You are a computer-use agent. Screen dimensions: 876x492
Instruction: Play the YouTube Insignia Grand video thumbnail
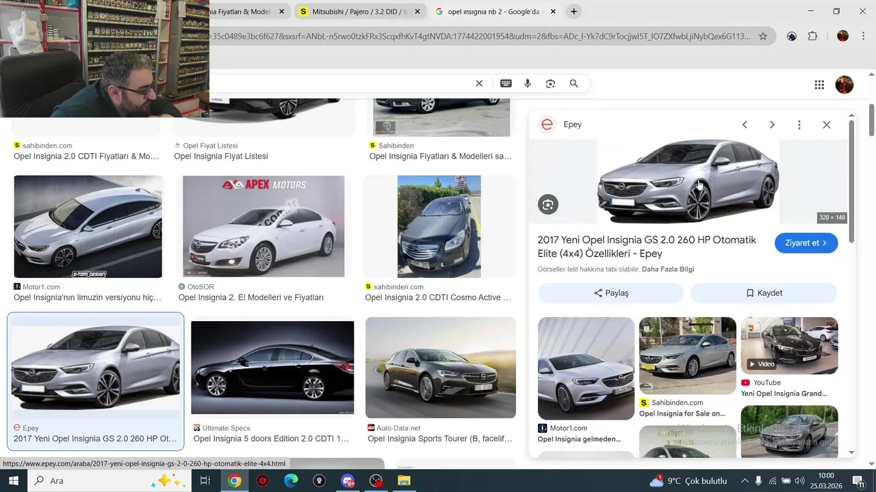point(789,346)
